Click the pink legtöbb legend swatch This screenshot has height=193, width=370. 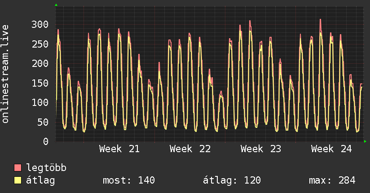pos(18,167)
